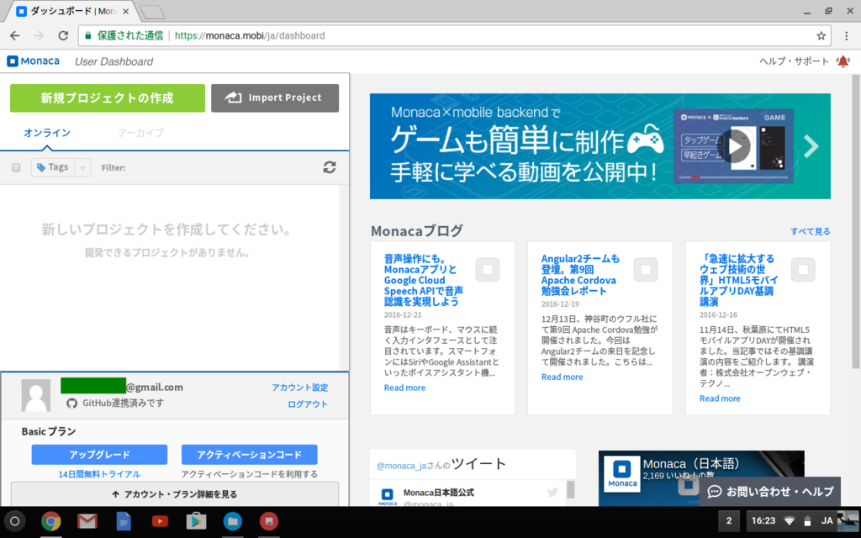The width and height of the screenshot is (861, 538).
Task: Click Import Project button
Action: pyautogui.click(x=275, y=98)
